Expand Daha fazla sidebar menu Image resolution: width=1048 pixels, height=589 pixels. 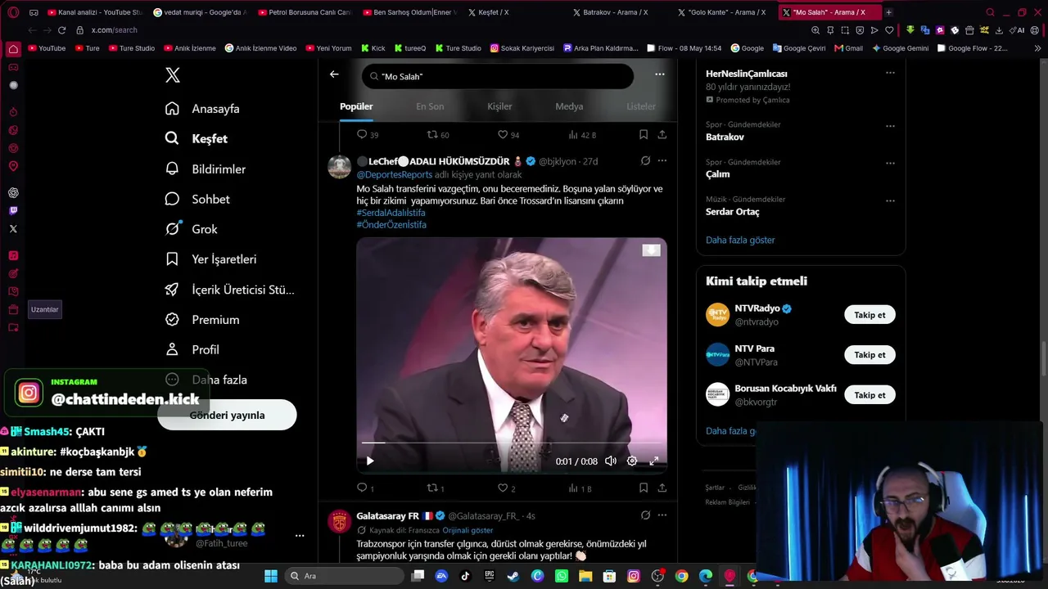tap(206, 380)
